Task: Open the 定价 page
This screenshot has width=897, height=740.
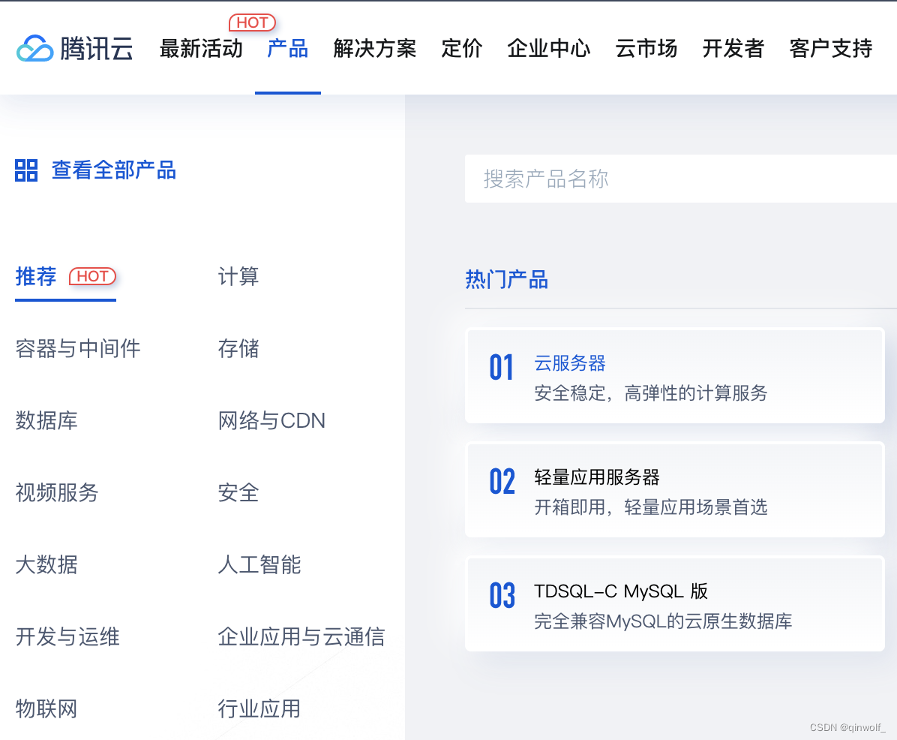Action: pos(462,48)
